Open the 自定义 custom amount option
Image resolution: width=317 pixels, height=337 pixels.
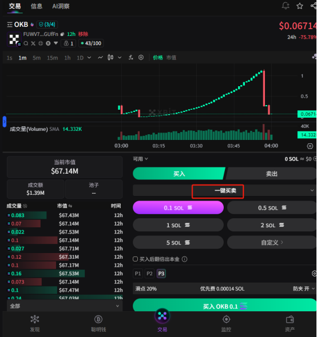[272, 242]
